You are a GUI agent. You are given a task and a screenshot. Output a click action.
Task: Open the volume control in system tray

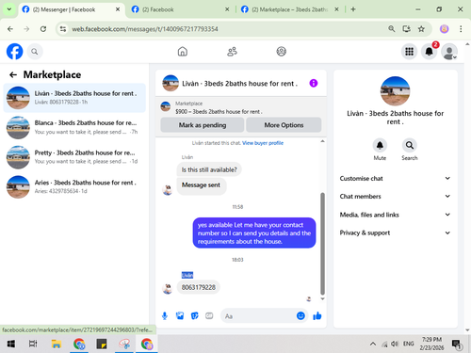[395, 344]
